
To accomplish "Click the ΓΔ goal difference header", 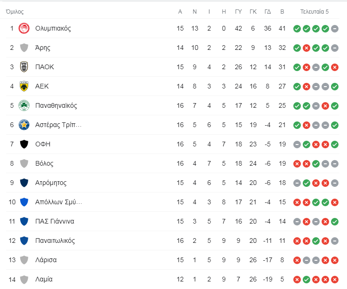I will (x=267, y=11).
